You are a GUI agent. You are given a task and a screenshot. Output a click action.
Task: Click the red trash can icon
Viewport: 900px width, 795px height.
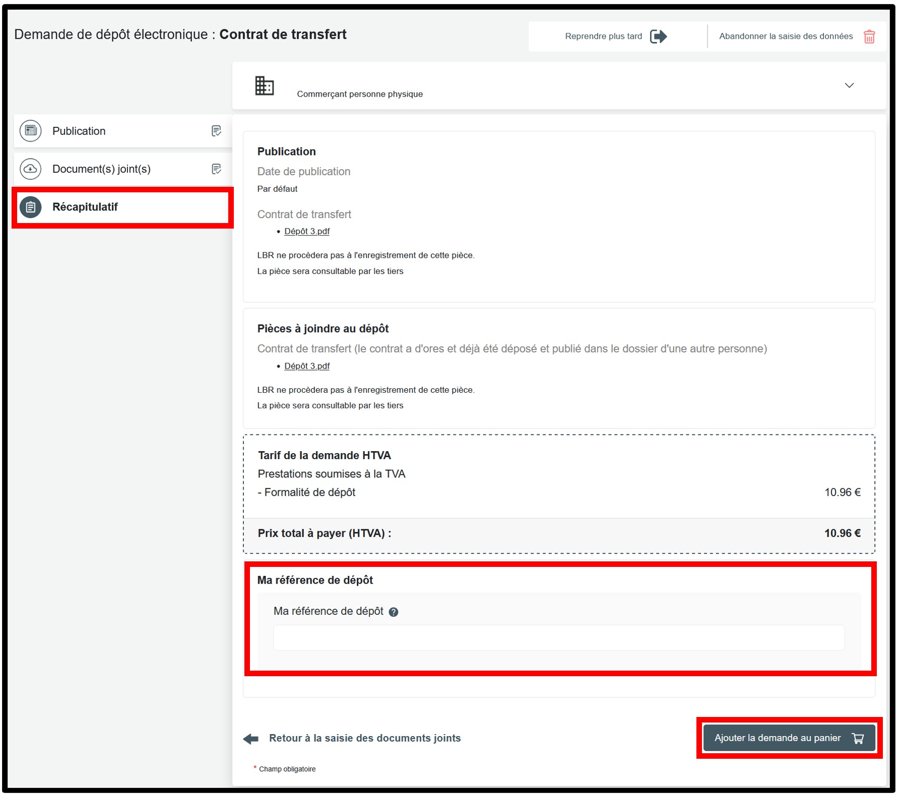[x=869, y=37]
